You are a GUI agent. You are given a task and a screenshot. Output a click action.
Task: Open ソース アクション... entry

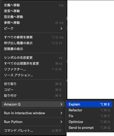tap(33, 75)
